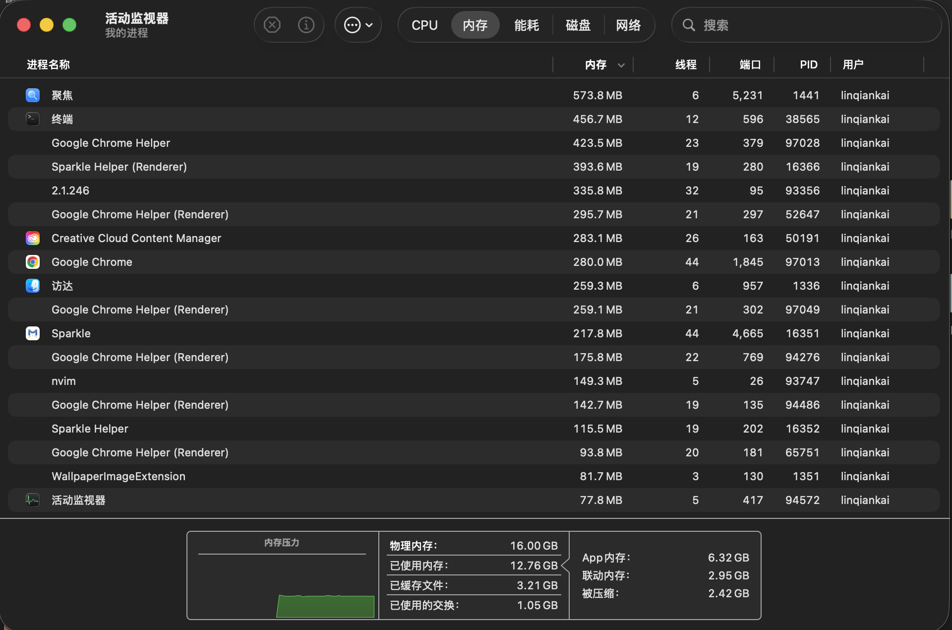Click the Finder 访达 app icon
The height and width of the screenshot is (630, 952).
(33, 286)
